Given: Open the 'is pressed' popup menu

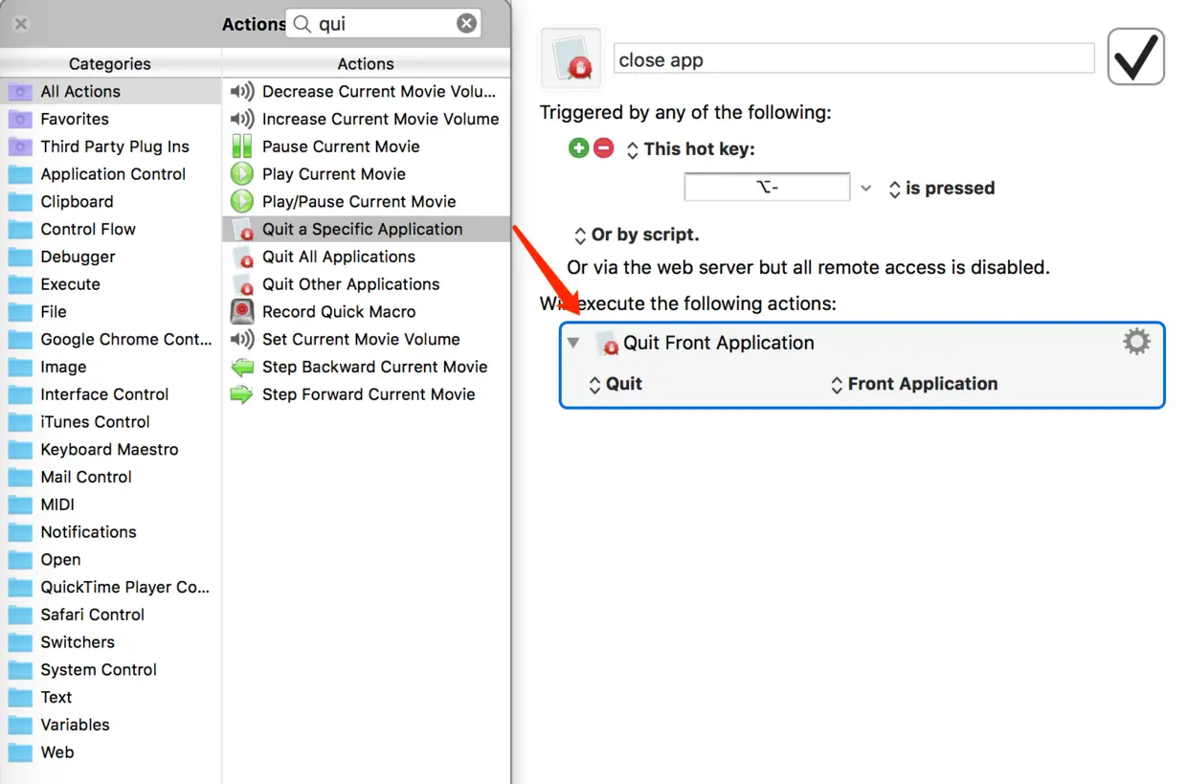Looking at the screenshot, I should (941, 189).
